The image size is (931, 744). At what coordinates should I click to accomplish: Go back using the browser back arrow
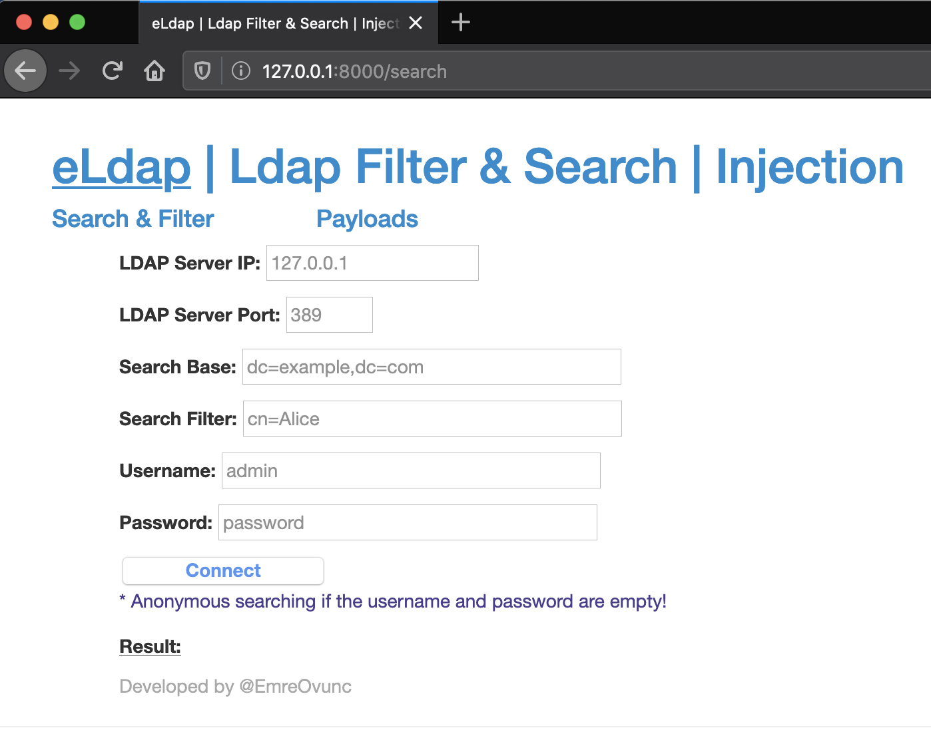tap(25, 70)
